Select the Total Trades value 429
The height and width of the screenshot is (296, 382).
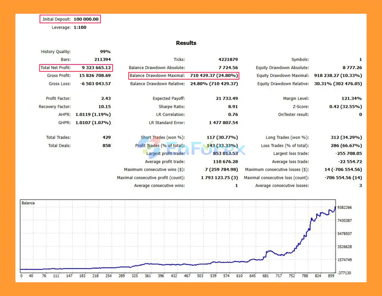click(x=107, y=138)
